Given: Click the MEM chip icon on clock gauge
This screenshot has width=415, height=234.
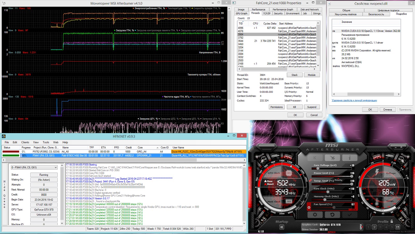Looking at the screenshot, I should pyautogui.click(x=289, y=201).
